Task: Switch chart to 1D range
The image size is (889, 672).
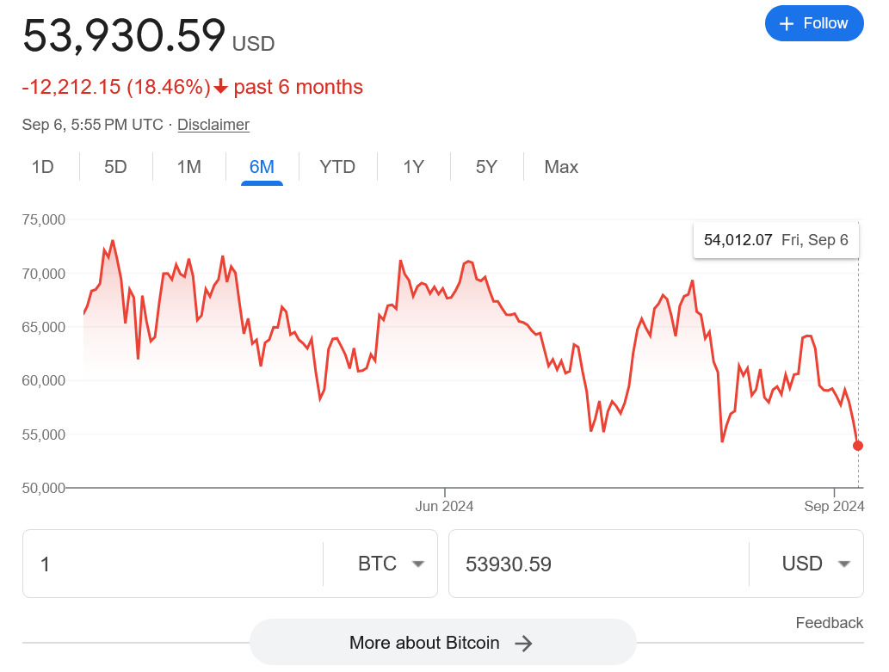Action: (x=43, y=167)
